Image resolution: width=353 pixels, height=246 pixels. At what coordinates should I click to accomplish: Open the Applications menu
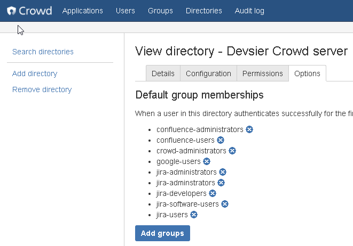82,11
